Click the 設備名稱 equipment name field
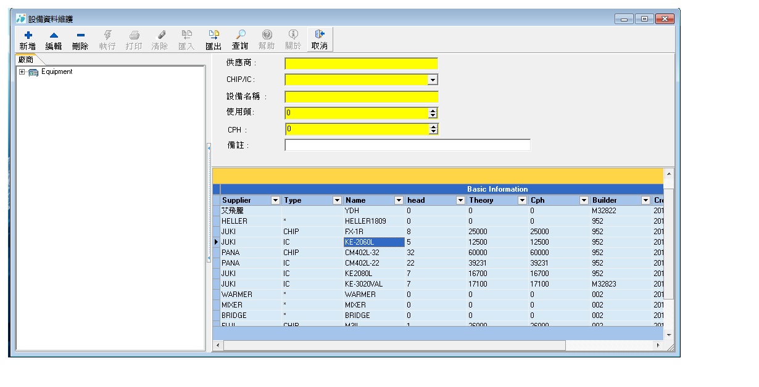The image size is (759, 387). (x=361, y=97)
